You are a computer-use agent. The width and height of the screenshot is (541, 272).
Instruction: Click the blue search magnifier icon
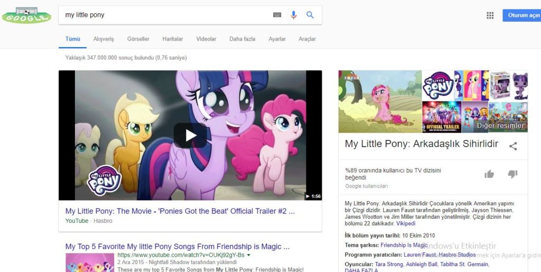(310, 15)
